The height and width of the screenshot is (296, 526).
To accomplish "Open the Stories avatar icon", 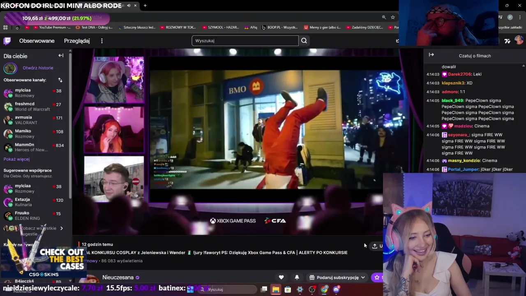I will tap(10, 68).
